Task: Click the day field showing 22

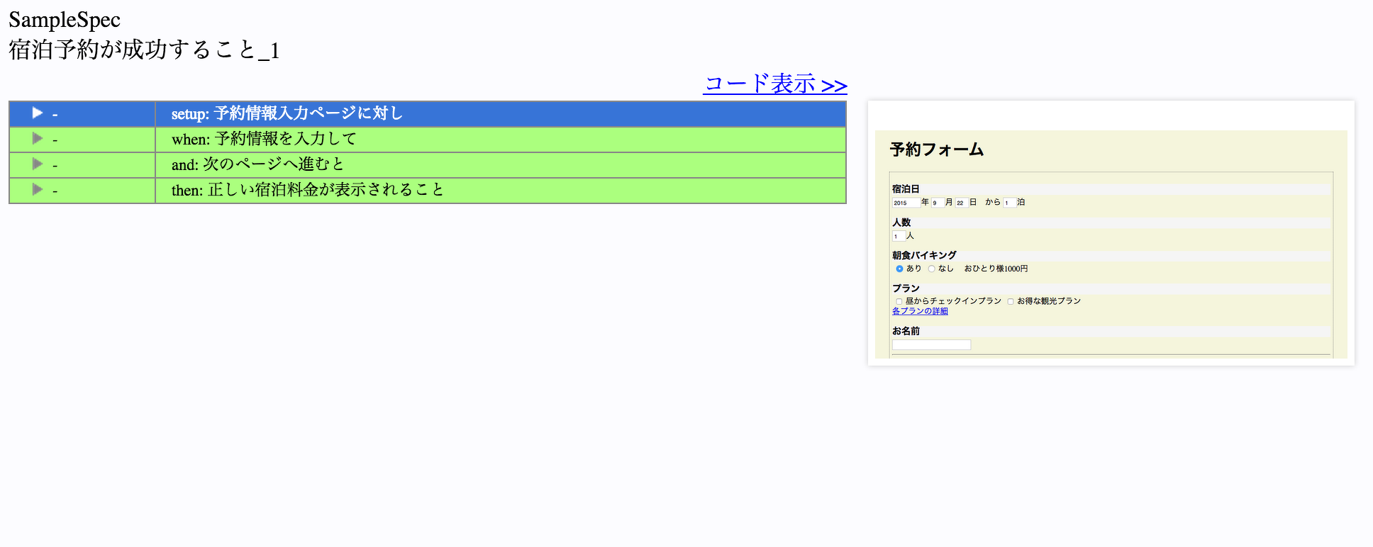Action: click(x=961, y=203)
